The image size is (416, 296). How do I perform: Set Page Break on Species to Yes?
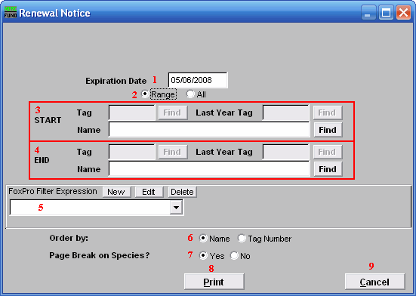click(x=203, y=256)
